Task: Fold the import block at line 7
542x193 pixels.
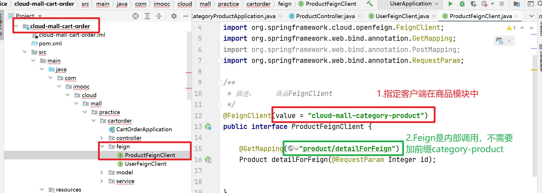Action: pyautogui.click(x=220, y=61)
